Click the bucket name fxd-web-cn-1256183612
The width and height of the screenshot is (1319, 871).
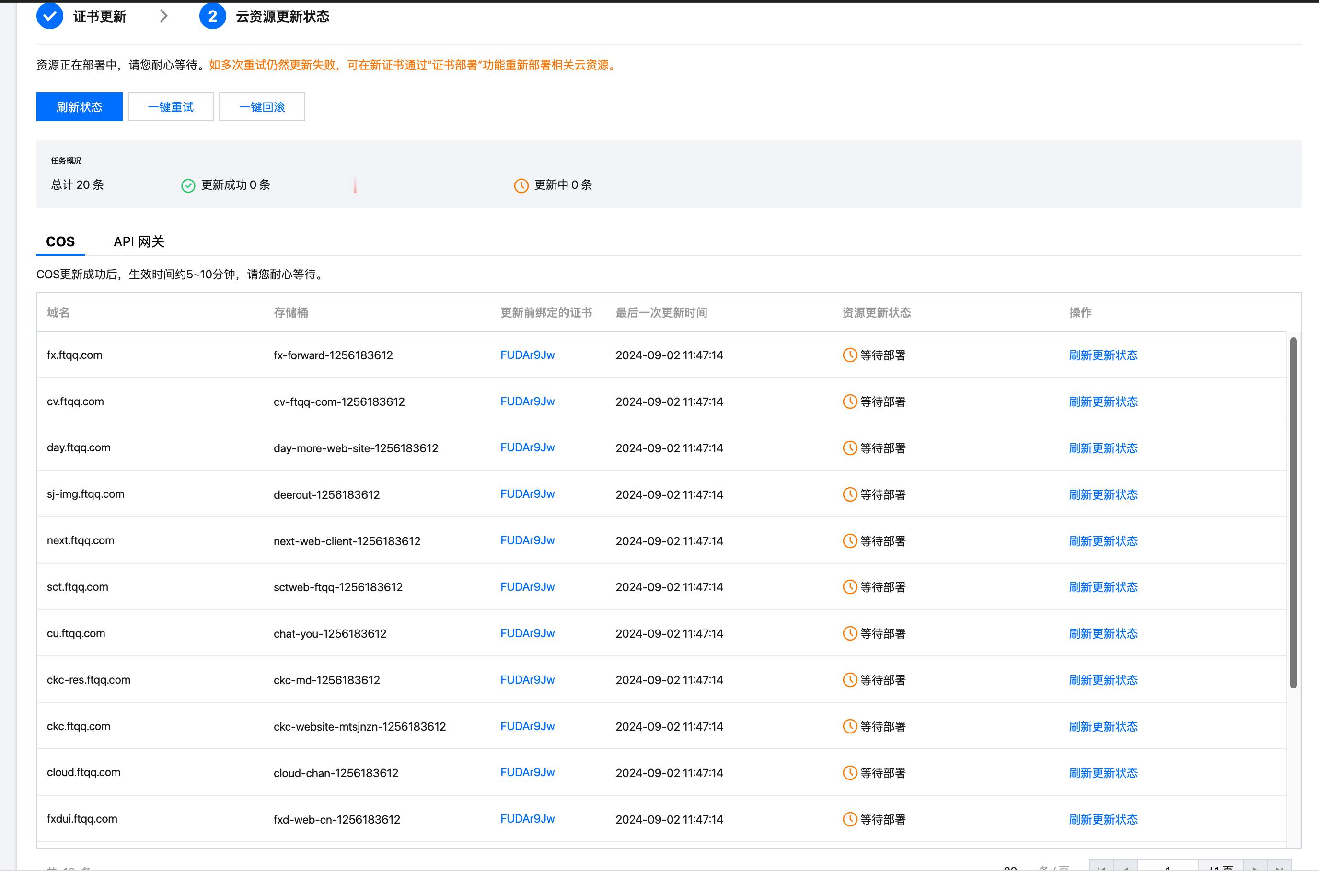click(336, 819)
